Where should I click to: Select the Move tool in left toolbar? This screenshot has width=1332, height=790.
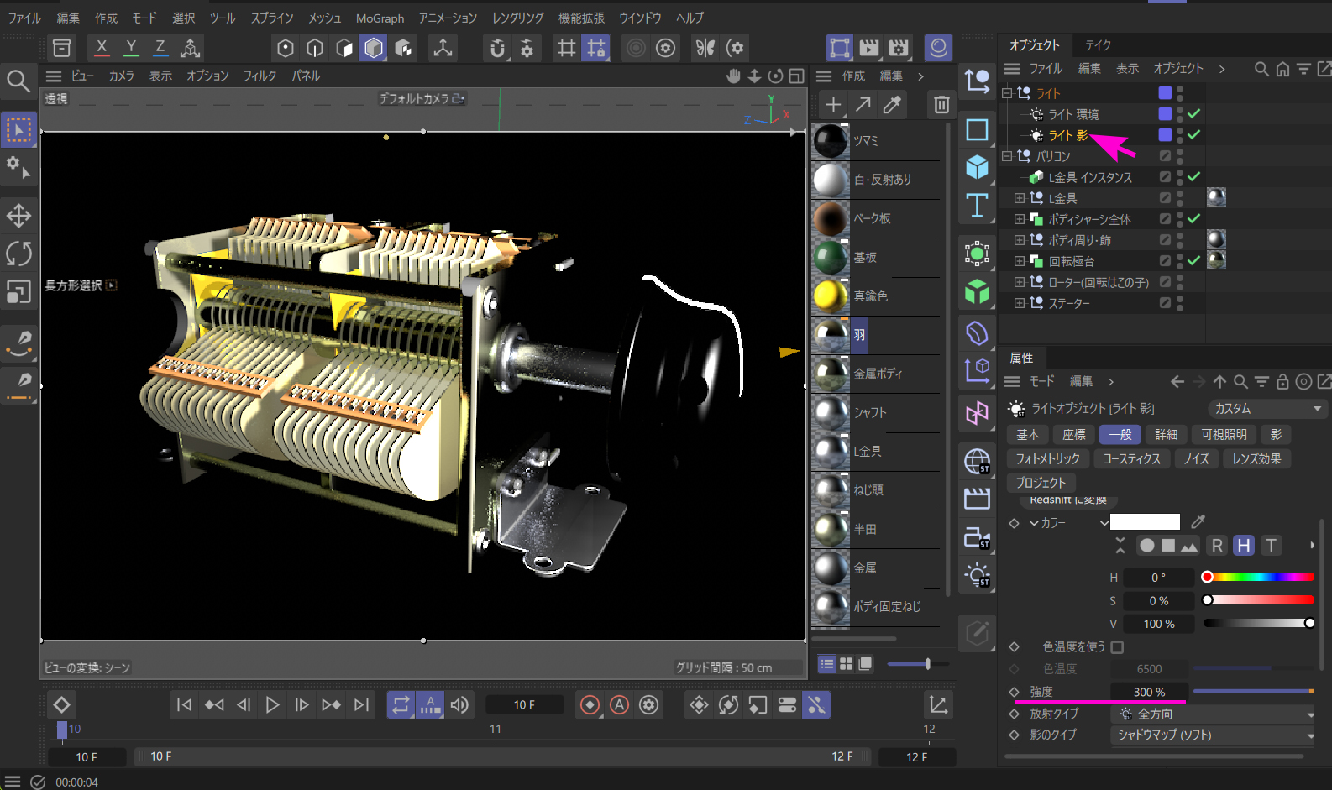(x=18, y=216)
